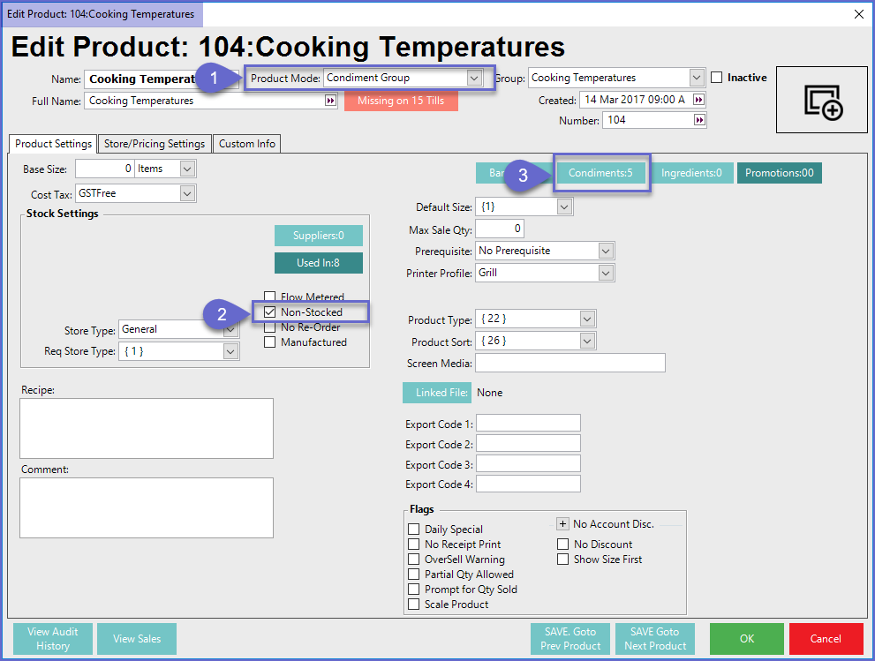Viewport: 875px width, 661px height.
Task: Switch to Store/Pricing Settings tab
Action: pyautogui.click(x=155, y=144)
